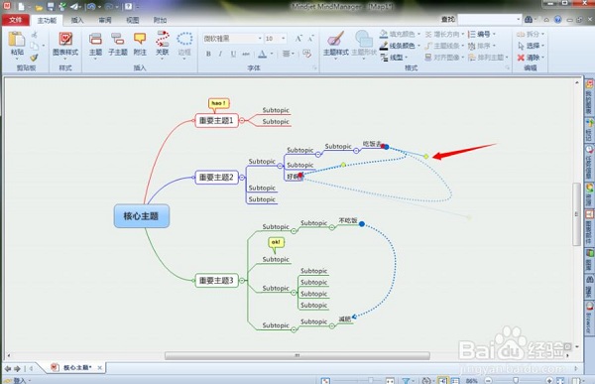Screen dimensions: 595x384
Task: Toggle bold text formatting
Action: point(208,54)
